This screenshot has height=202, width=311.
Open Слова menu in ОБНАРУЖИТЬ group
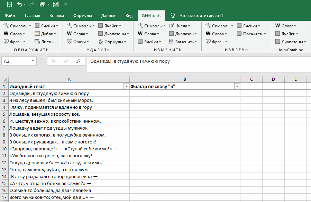[14, 34]
